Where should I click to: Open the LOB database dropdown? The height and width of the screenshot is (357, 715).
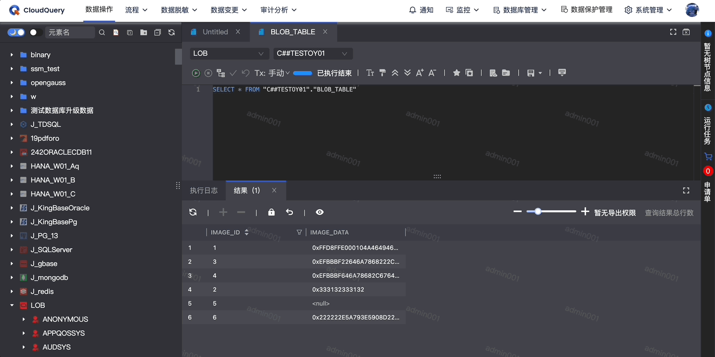pyautogui.click(x=229, y=53)
